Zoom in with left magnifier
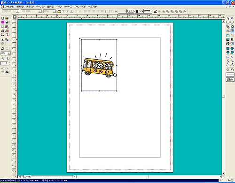Image resolution: width=235 pixels, height=183 pixels. tap(3, 58)
